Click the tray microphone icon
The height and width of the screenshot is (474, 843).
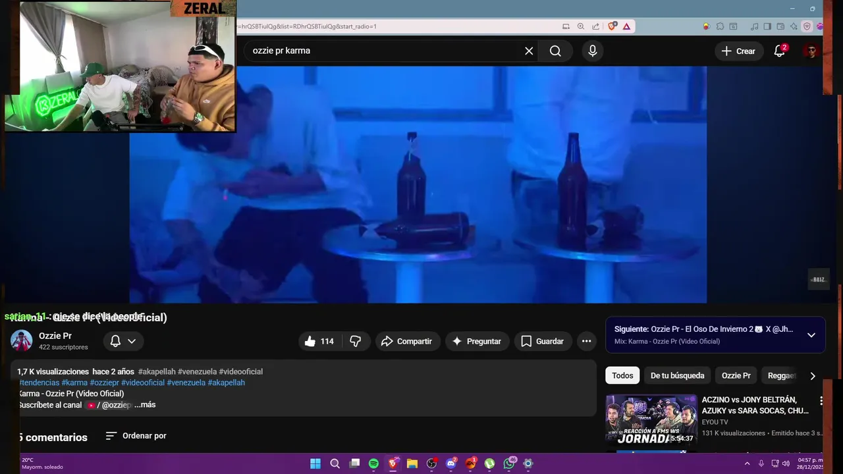(761, 463)
